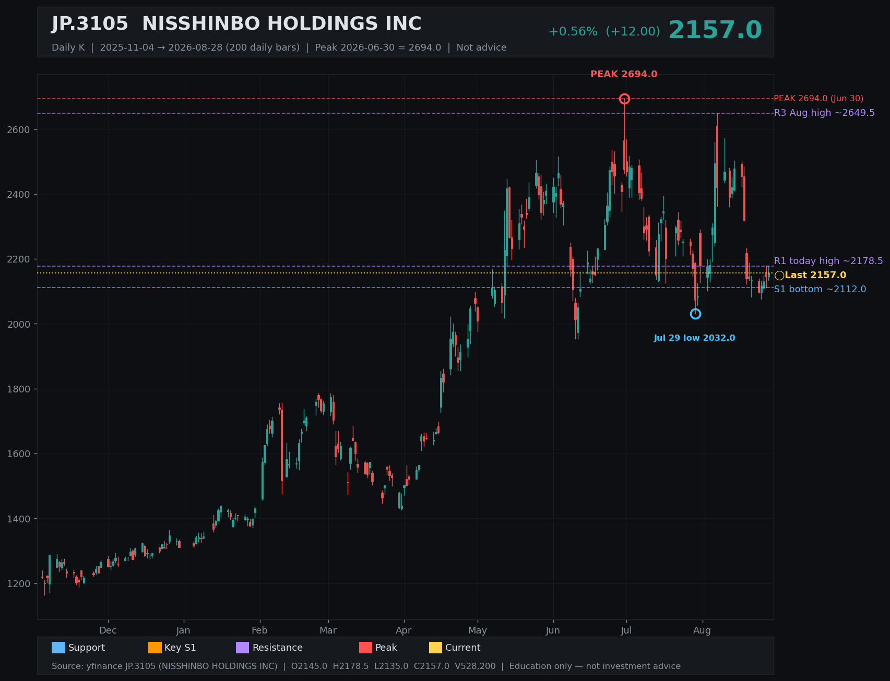This screenshot has width=890, height=681.
Task: Click the "Last 2157.0" price label
Action: pyautogui.click(x=815, y=276)
